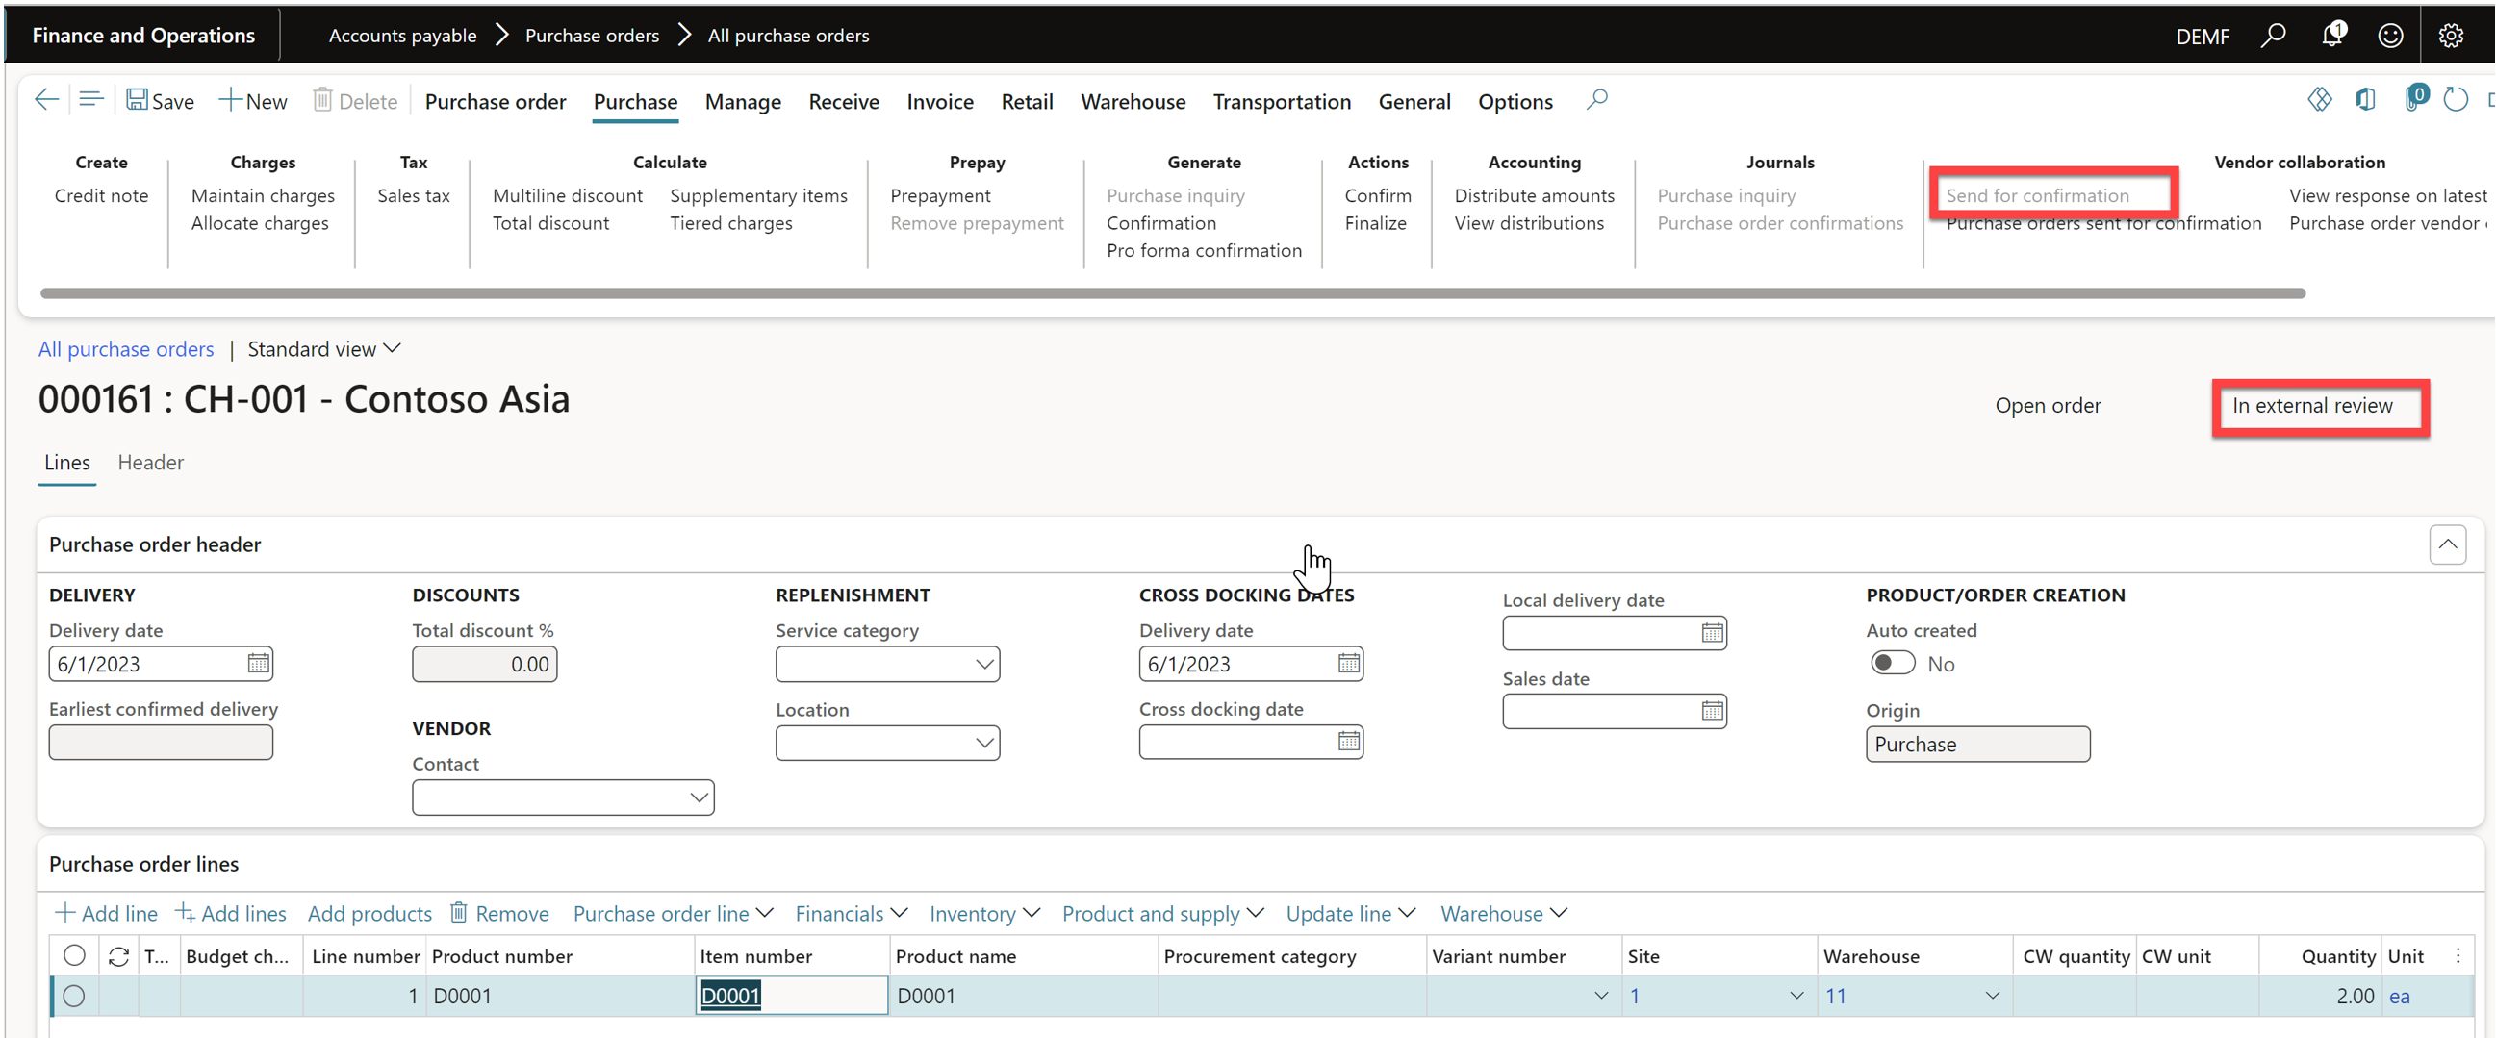The image size is (2496, 1038).
Task: Open vendor Contact dropdown
Action: coord(698,797)
